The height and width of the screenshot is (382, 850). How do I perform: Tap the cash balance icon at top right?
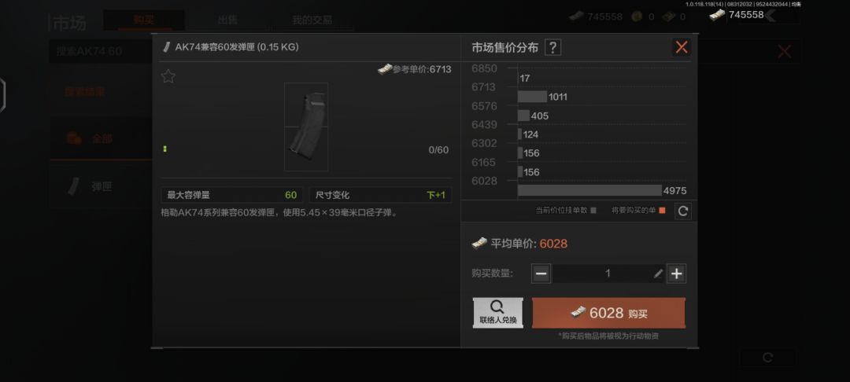pos(717,15)
